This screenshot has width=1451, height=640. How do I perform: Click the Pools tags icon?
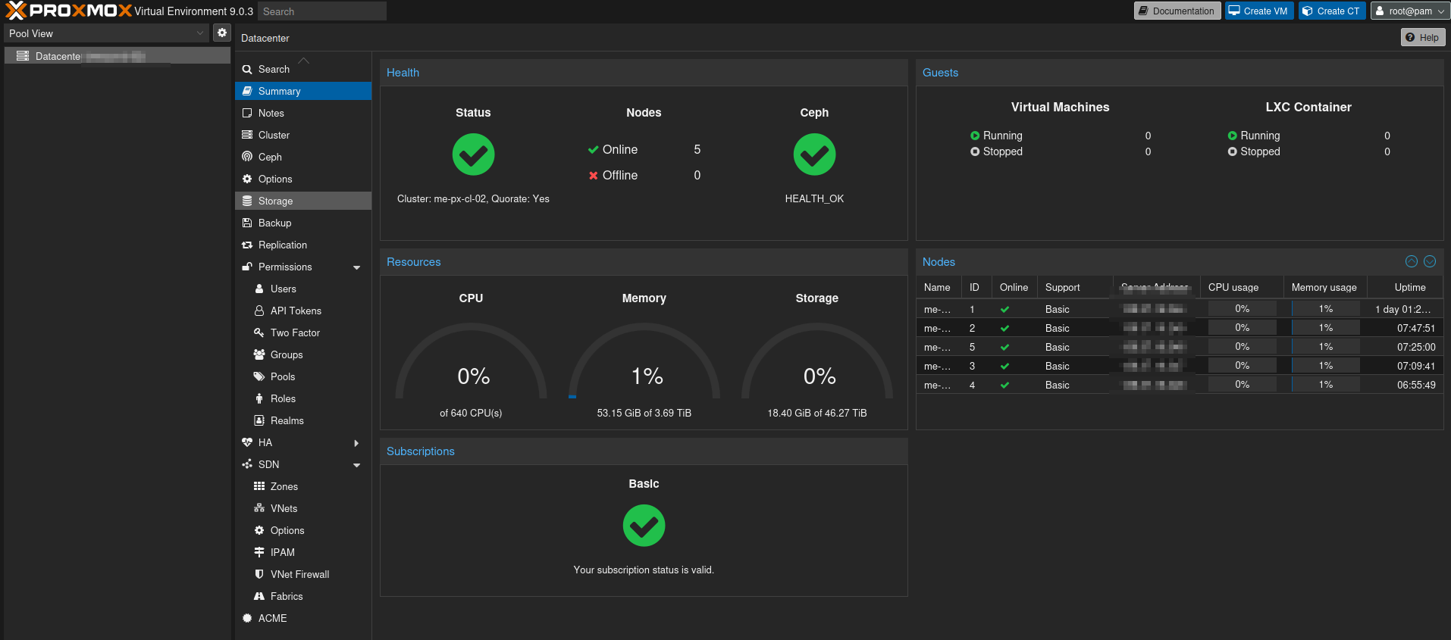click(259, 376)
